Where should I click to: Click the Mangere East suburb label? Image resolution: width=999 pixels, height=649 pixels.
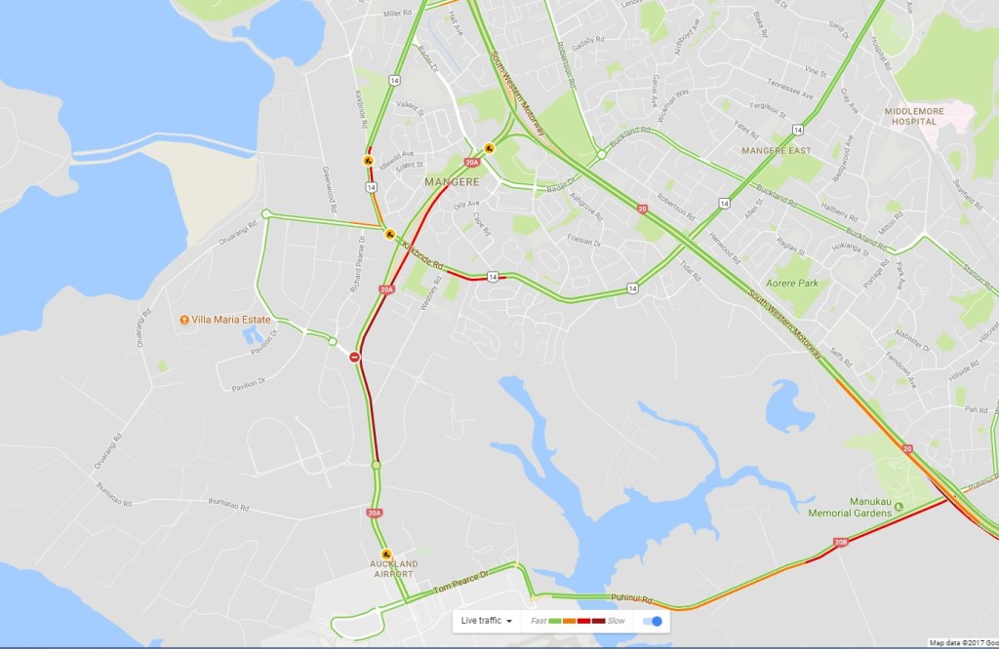pyautogui.click(x=776, y=151)
